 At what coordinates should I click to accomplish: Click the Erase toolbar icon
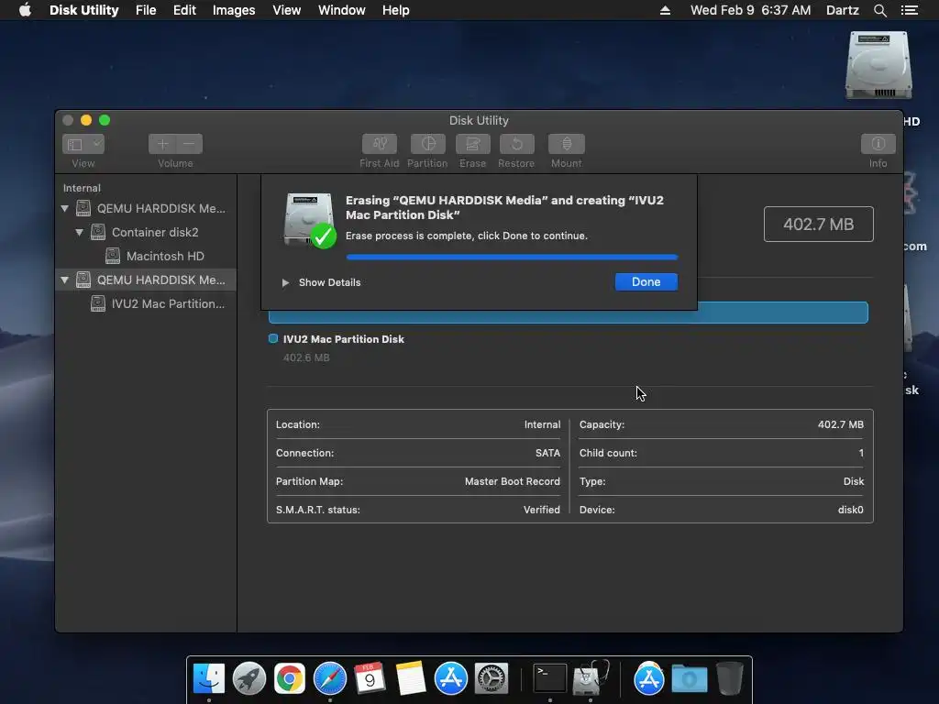click(473, 144)
